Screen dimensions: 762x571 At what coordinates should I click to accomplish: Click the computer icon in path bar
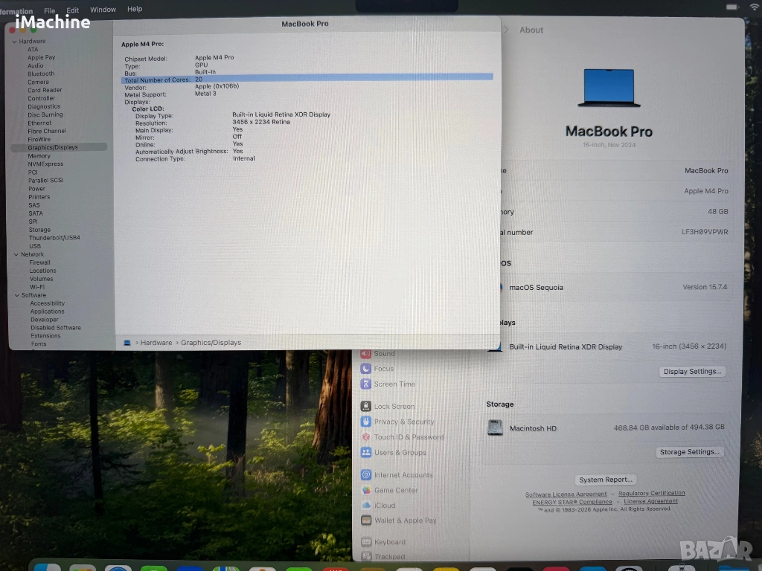127,343
